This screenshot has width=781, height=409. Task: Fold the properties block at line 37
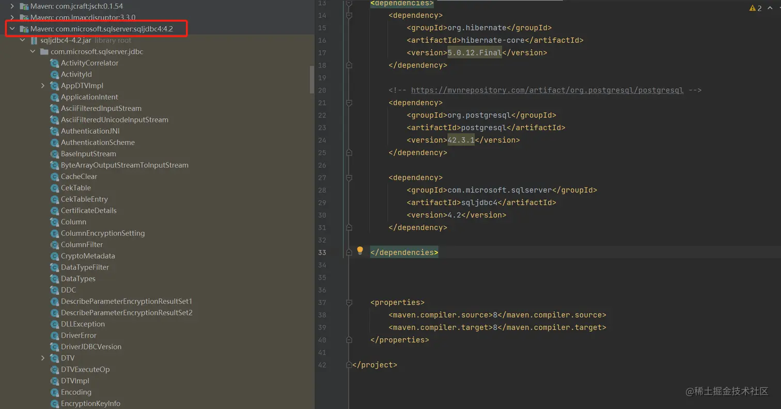[x=349, y=303]
